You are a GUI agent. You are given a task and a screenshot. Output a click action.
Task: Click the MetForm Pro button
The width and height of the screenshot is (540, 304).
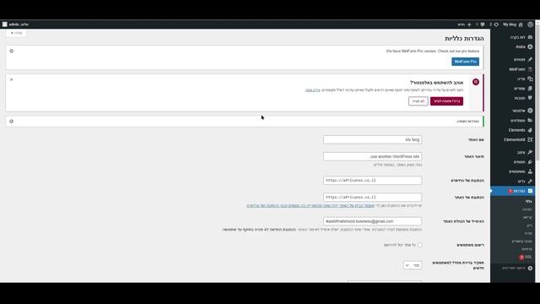tap(465, 62)
